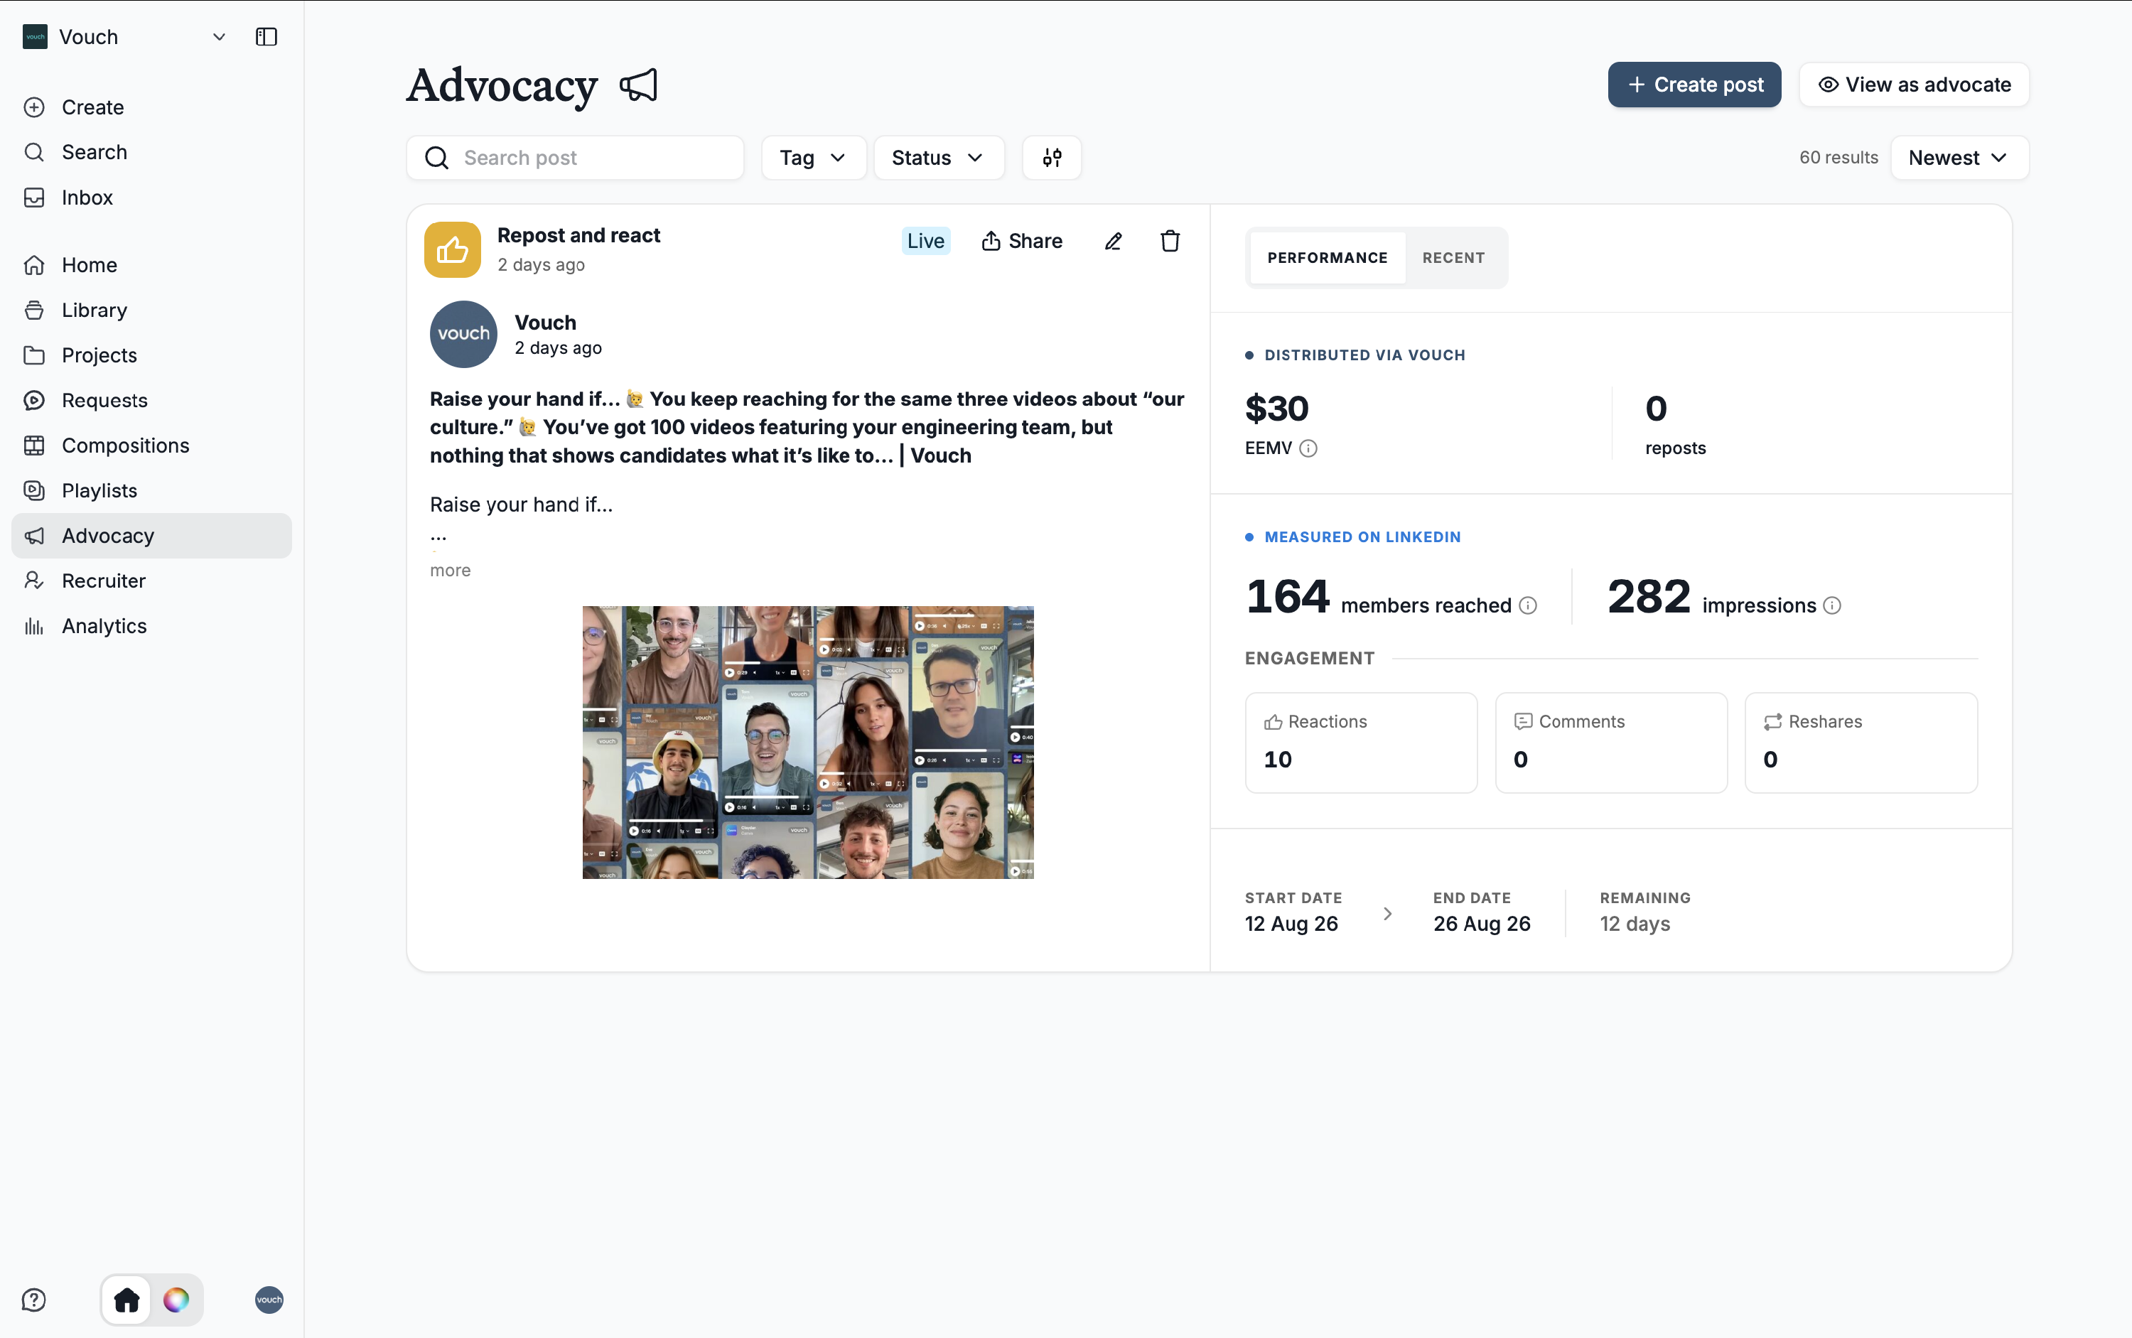Expand the Tag filter dropdown

813,158
